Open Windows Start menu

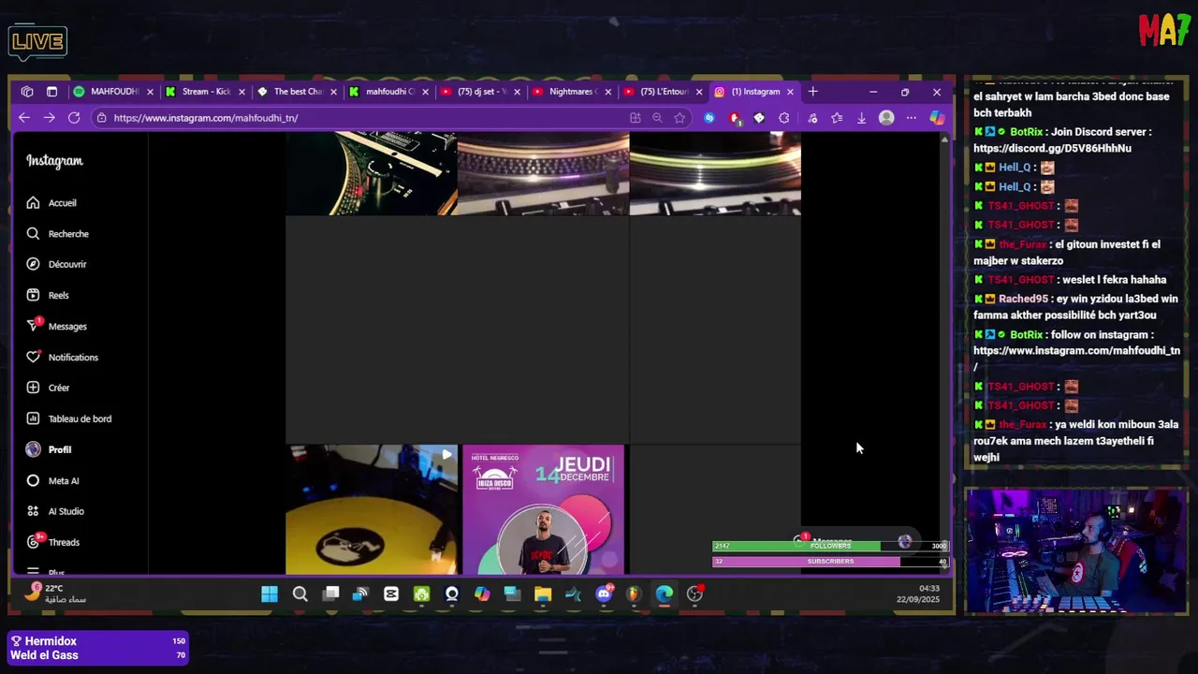click(270, 594)
